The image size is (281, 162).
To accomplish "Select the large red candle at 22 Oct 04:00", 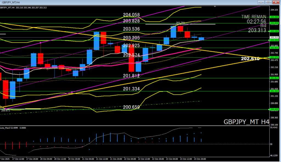I will click(x=131, y=59).
